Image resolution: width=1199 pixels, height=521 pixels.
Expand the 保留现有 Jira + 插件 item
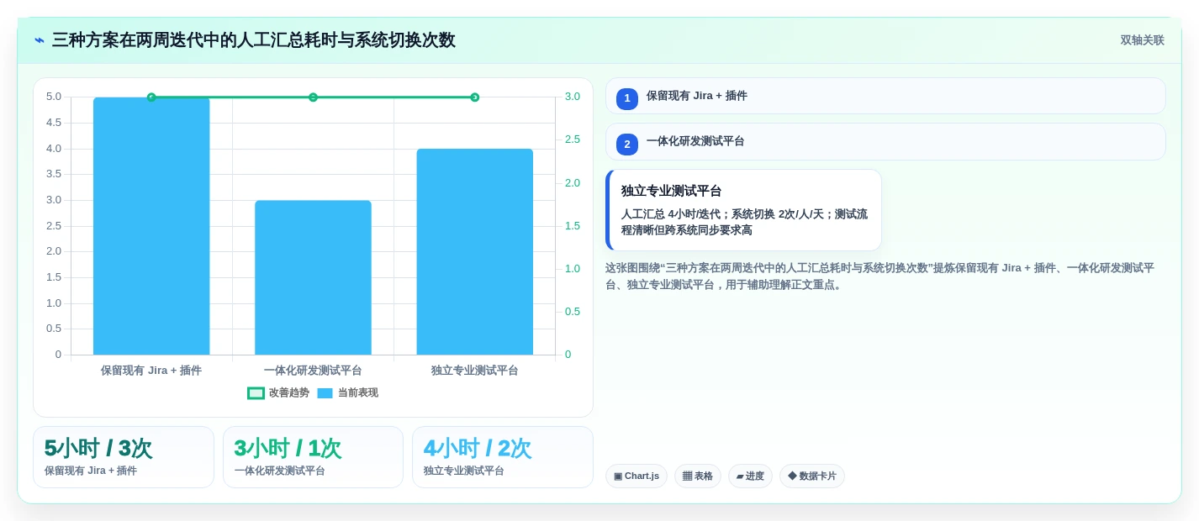click(885, 96)
